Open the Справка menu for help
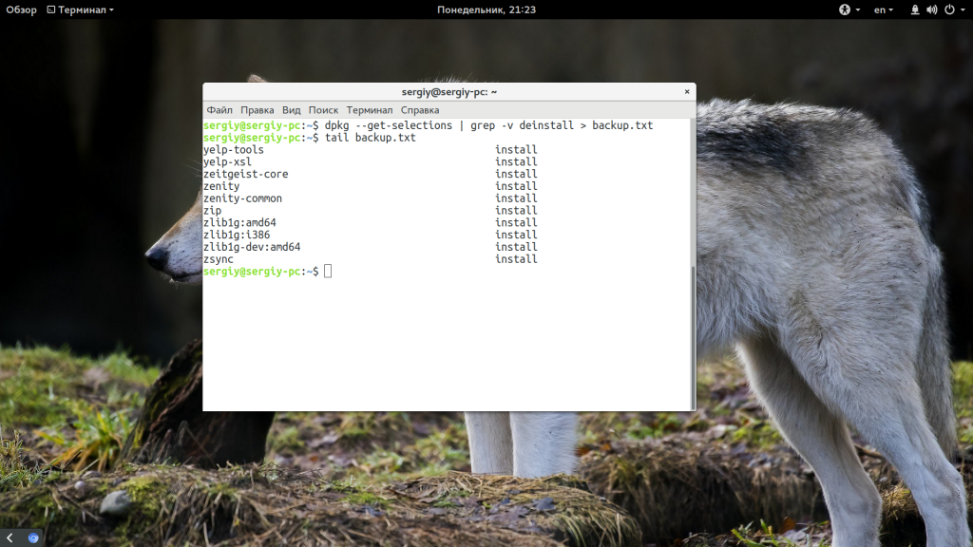Screen dimensions: 973x547 pos(419,109)
